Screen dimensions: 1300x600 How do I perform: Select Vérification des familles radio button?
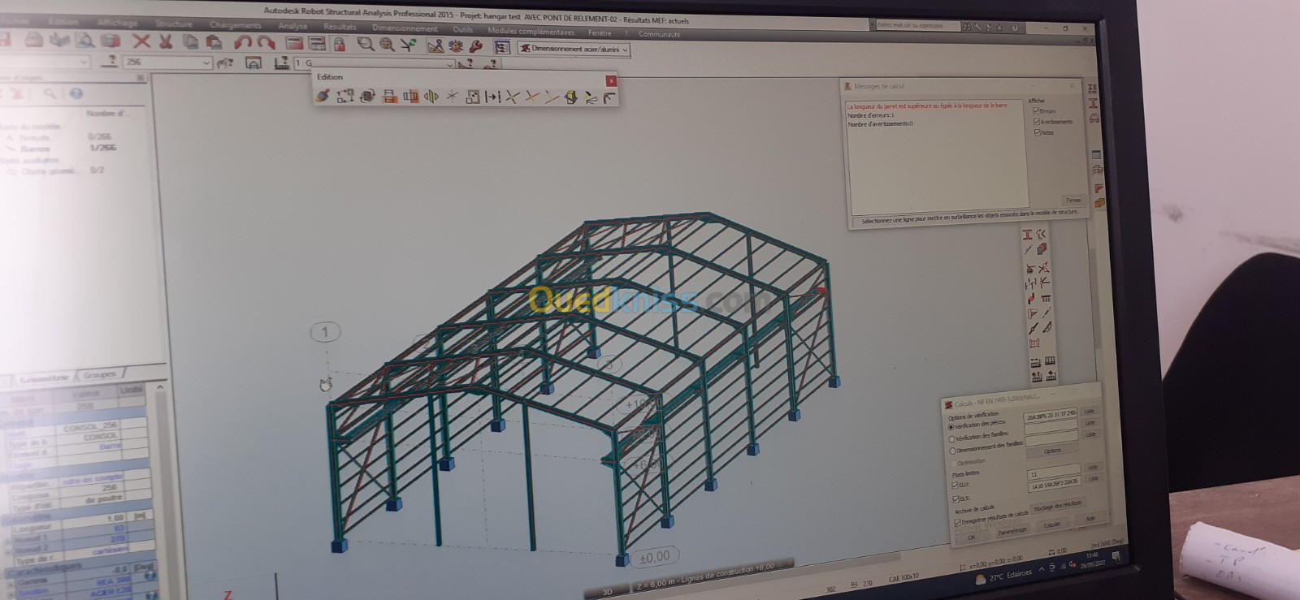pos(952,439)
